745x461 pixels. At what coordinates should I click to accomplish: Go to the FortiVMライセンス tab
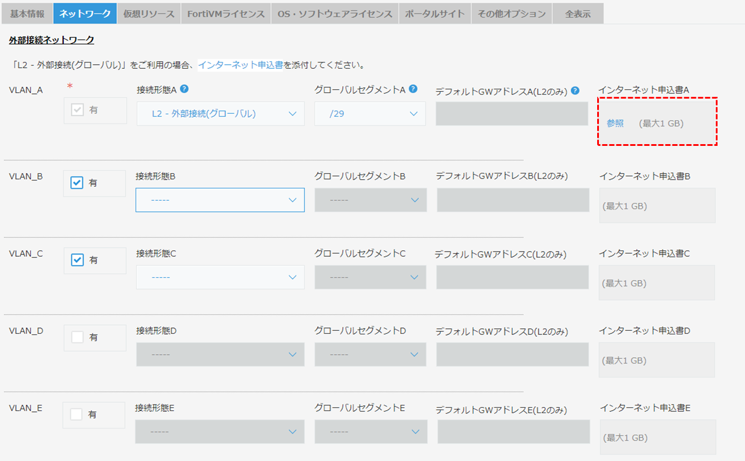[x=226, y=13]
